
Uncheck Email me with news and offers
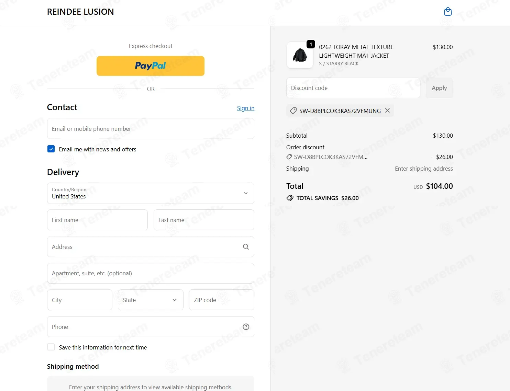pos(51,149)
